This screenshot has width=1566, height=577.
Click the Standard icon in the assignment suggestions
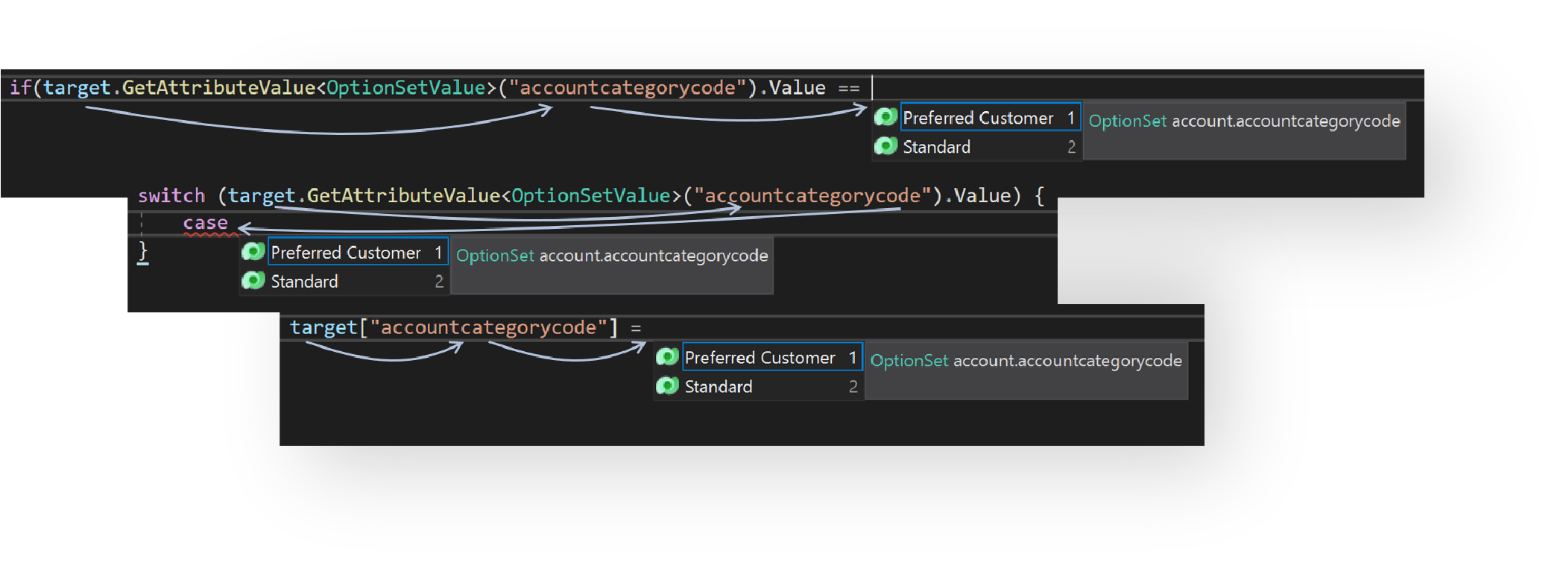pos(667,386)
